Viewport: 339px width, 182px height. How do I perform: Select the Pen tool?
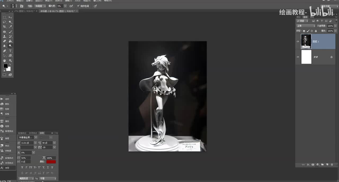click(x=5, y=51)
